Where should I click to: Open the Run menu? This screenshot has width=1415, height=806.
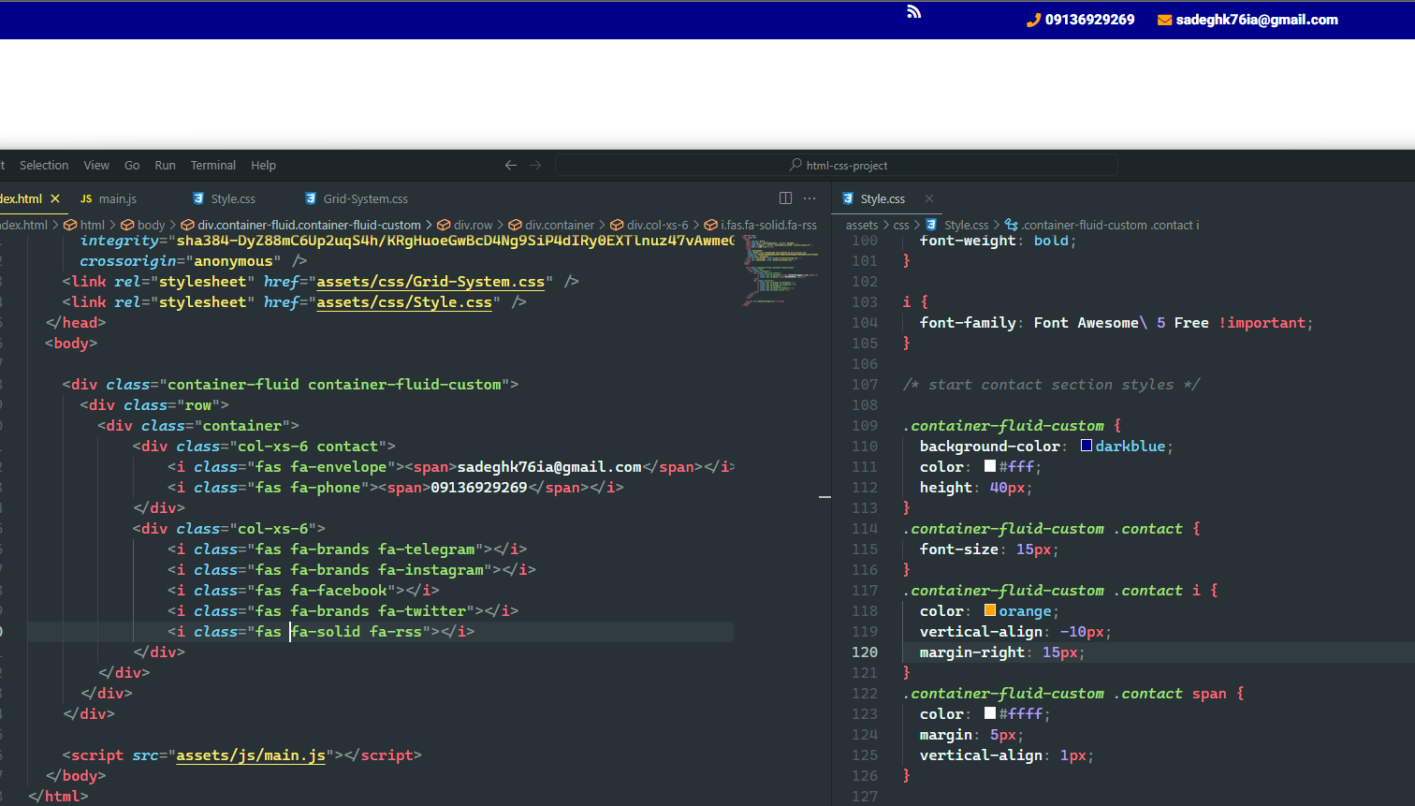pyautogui.click(x=165, y=166)
